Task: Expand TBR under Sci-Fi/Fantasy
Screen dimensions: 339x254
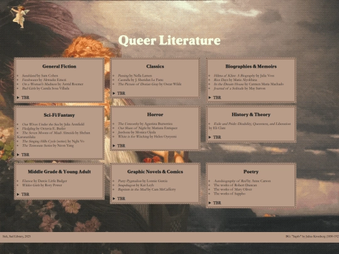Action: tap(23, 155)
